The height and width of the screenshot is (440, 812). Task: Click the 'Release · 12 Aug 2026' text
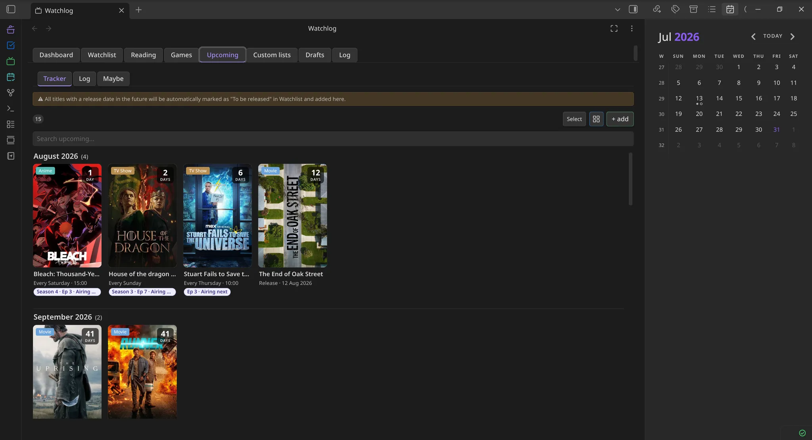click(285, 283)
